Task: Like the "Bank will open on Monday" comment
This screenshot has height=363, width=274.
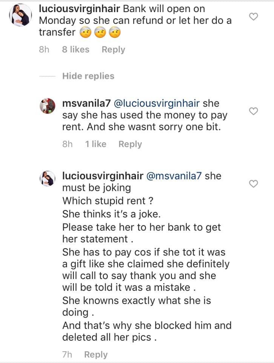Action: [254, 17]
